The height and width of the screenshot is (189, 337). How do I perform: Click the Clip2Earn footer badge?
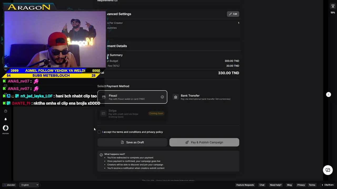[327, 185]
